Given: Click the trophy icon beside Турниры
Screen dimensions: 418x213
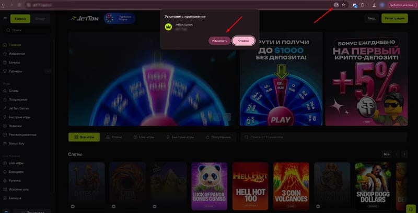Looking at the screenshot, I should pyautogui.click(x=5, y=71).
